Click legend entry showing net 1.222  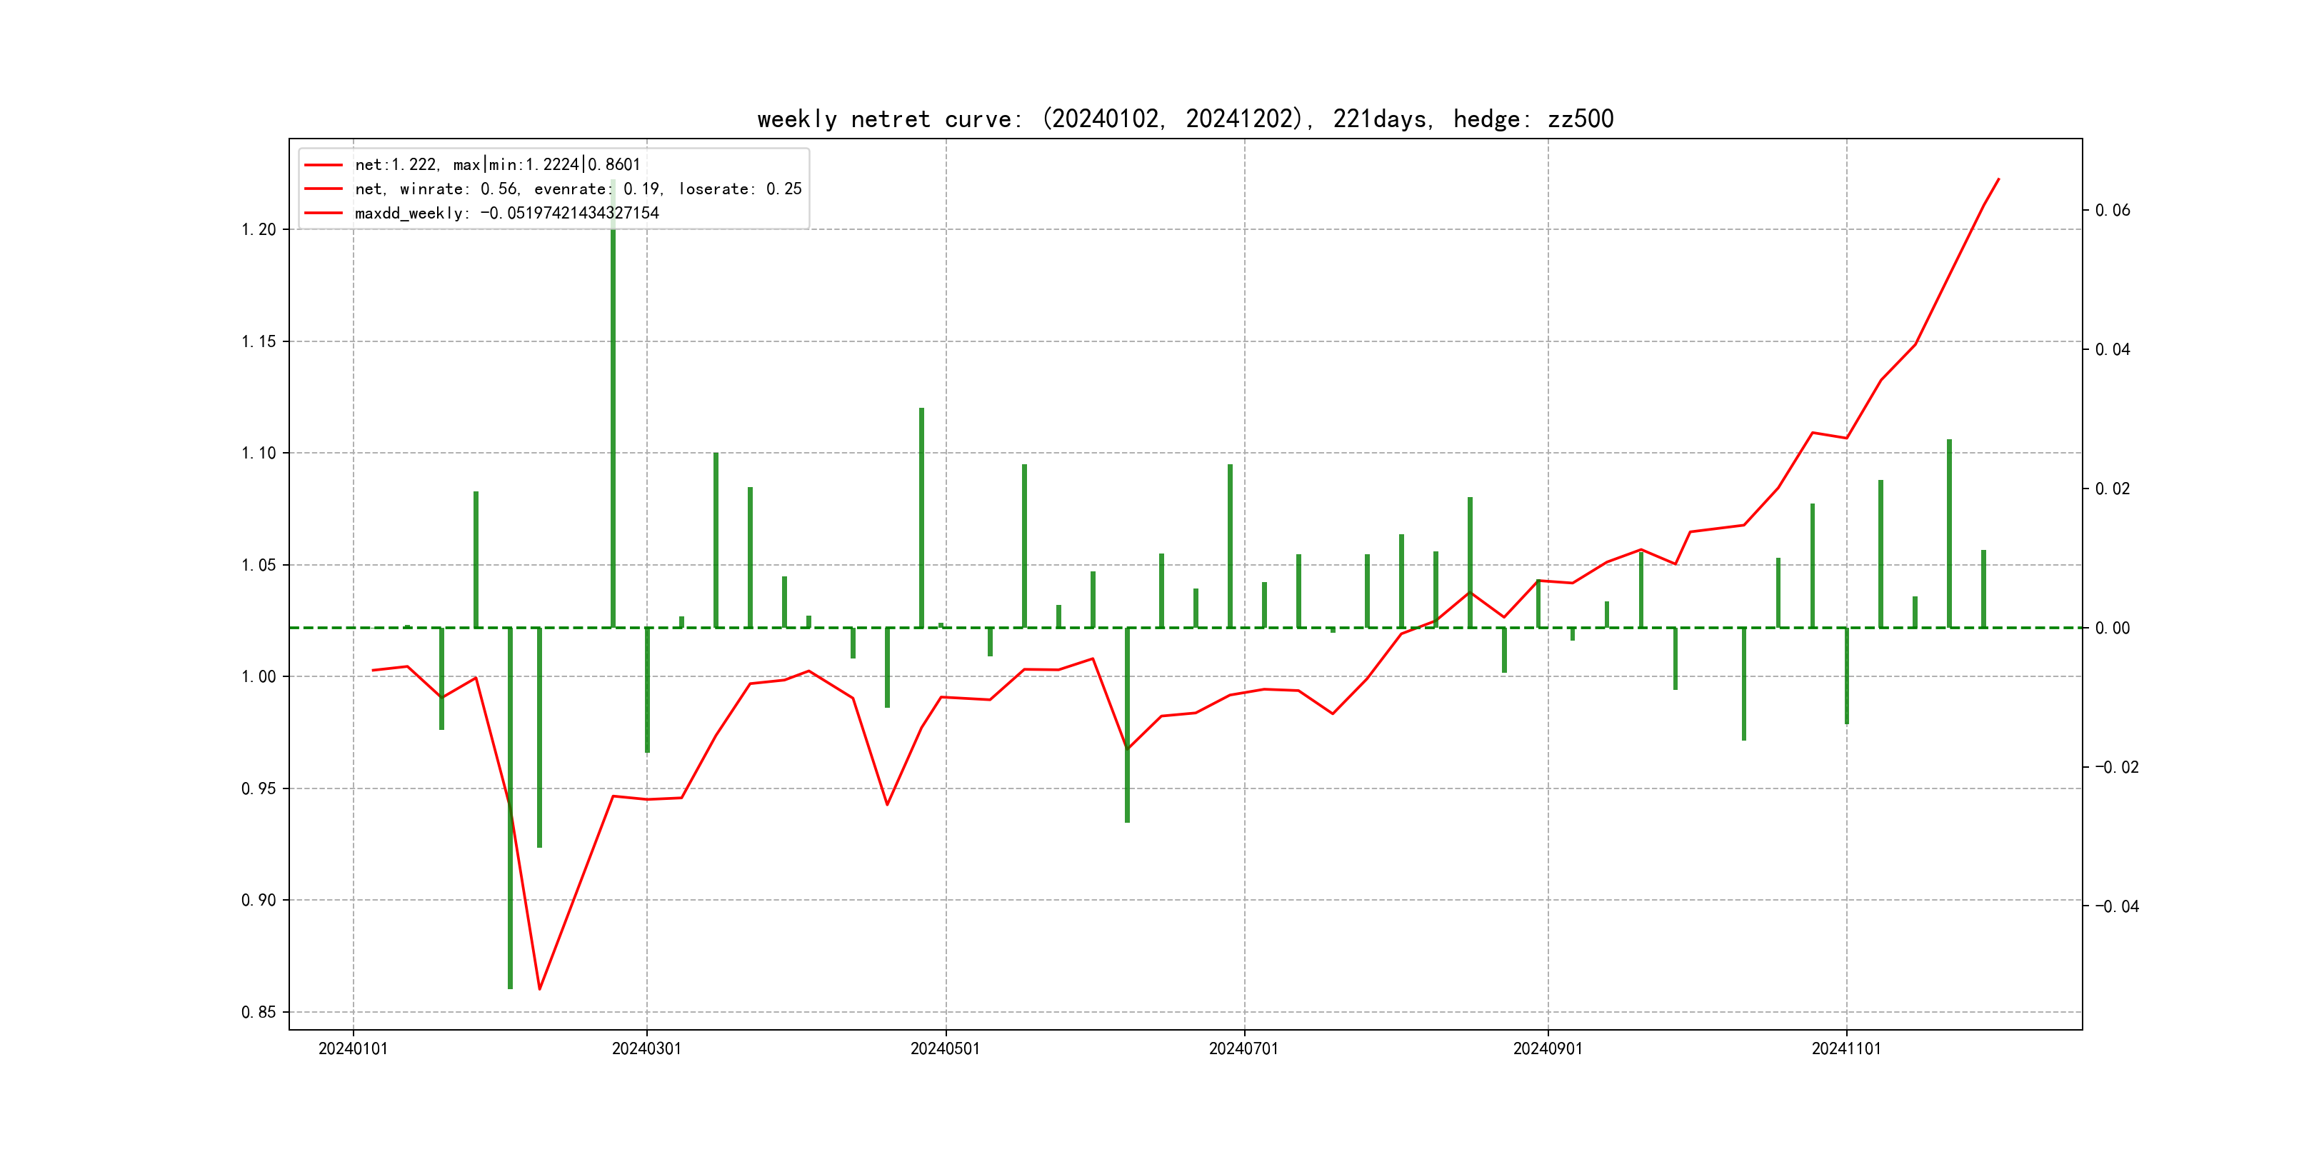click(x=497, y=164)
